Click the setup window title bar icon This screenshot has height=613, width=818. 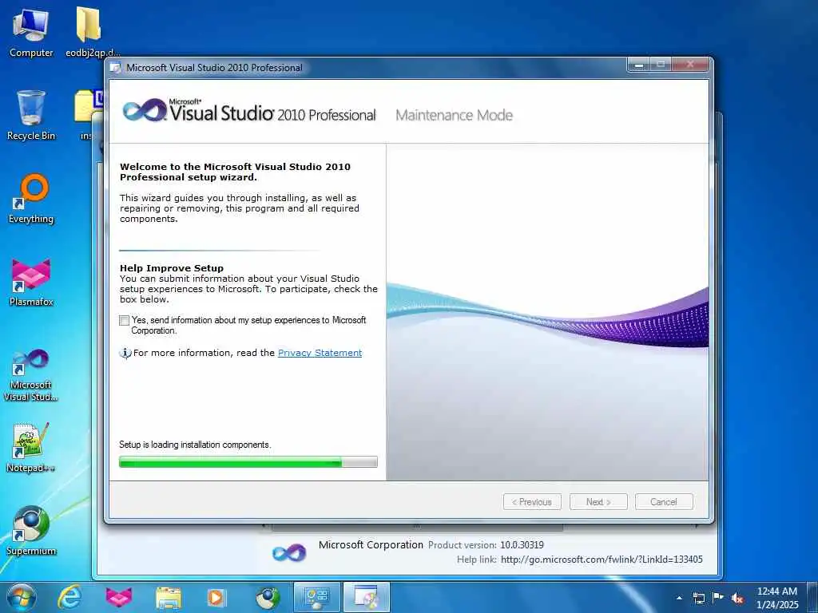click(116, 68)
